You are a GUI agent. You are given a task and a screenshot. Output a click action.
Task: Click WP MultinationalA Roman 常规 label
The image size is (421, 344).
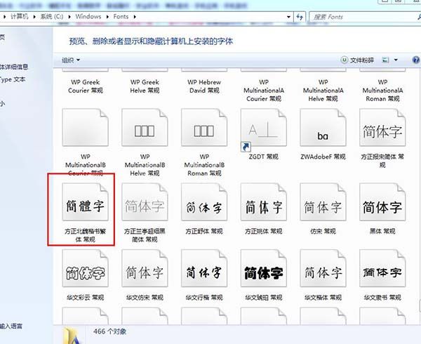pos(382,91)
